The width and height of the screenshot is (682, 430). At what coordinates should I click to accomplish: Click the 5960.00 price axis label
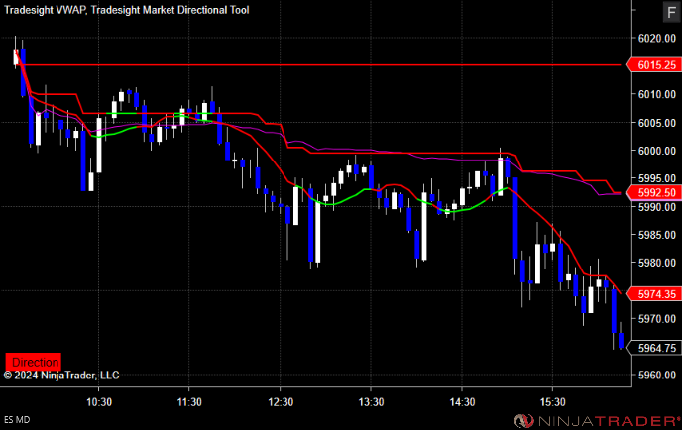pyautogui.click(x=657, y=376)
